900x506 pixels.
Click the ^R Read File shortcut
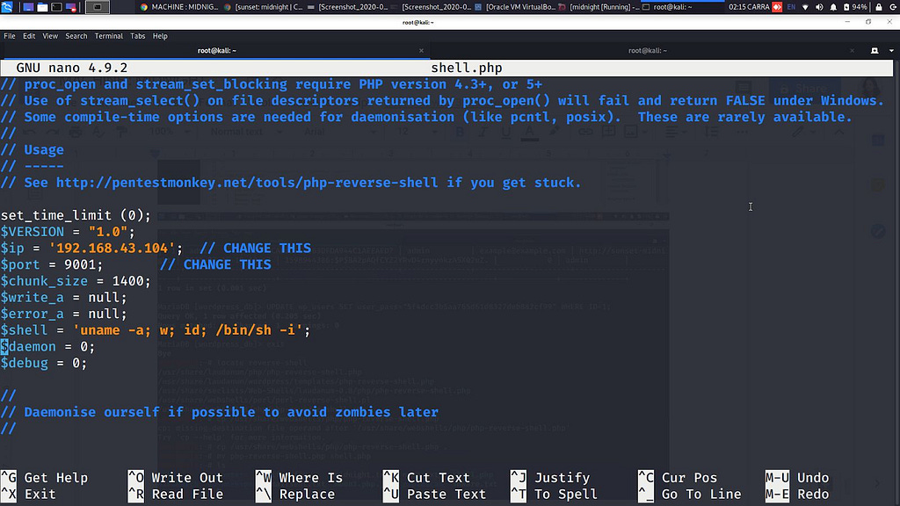tap(176, 494)
